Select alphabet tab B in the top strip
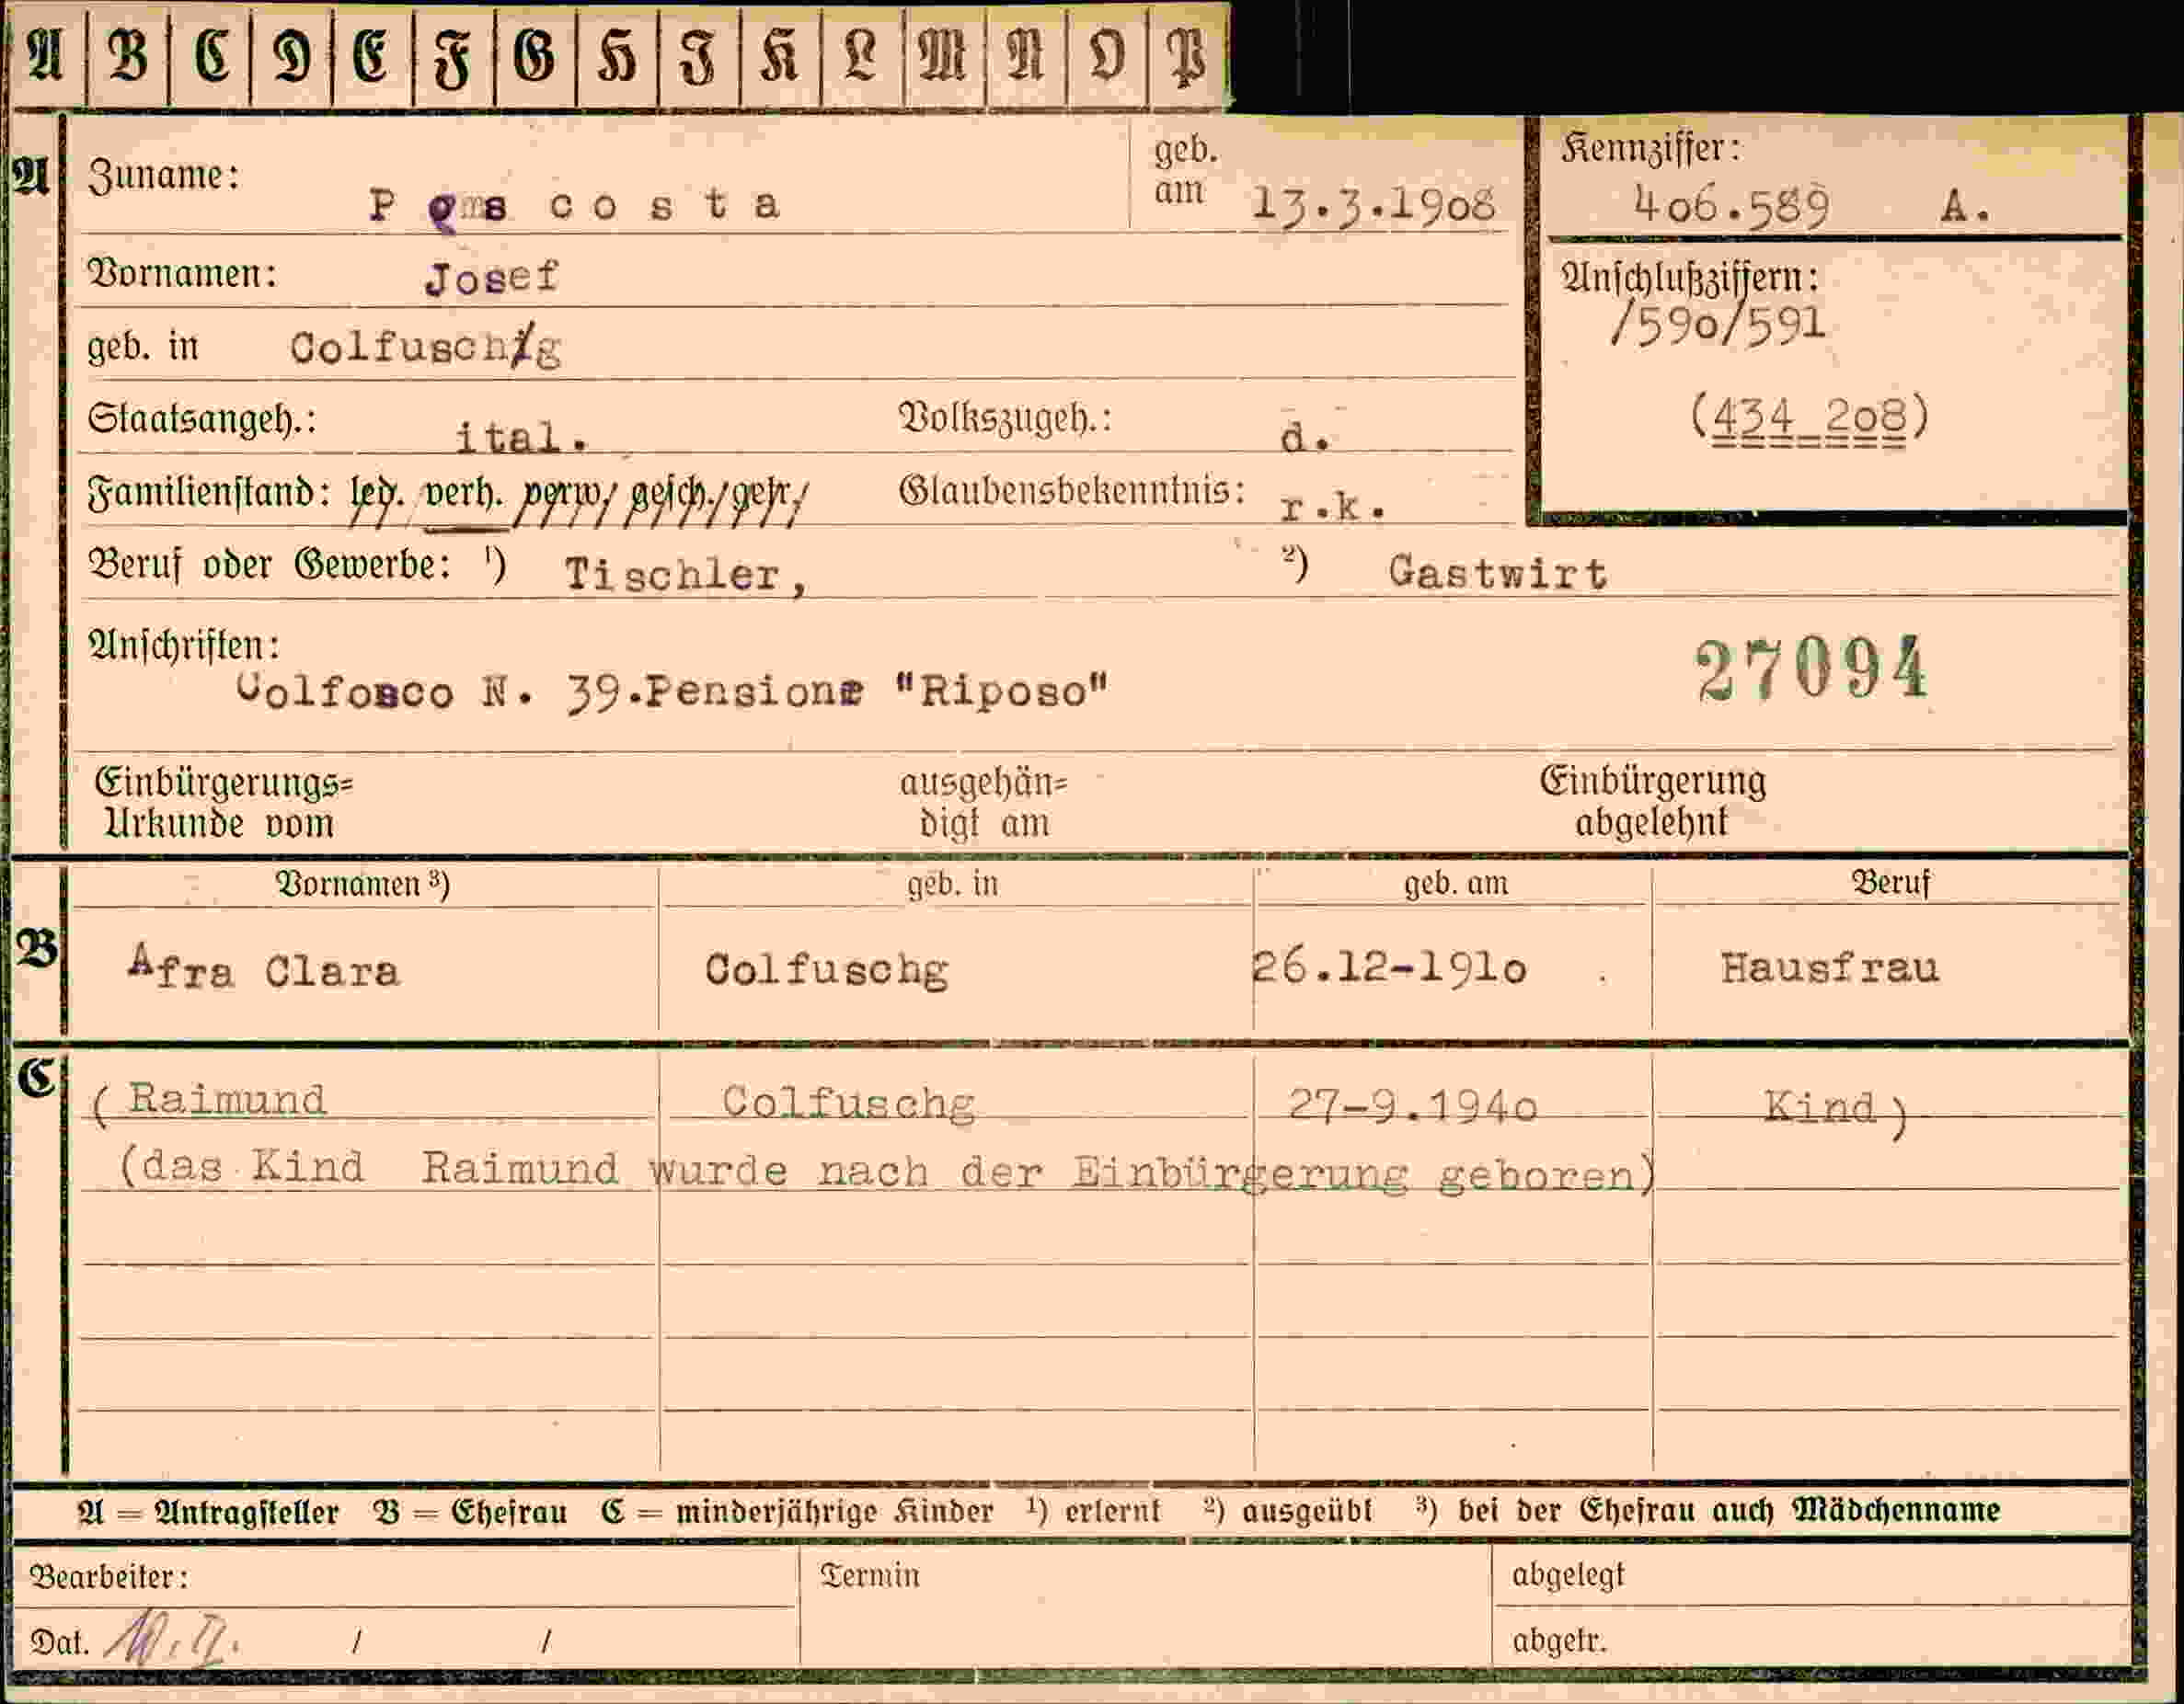Image resolution: width=2184 pixels, height=1704 pixels. pyautogui.click(x=128, y=55)
